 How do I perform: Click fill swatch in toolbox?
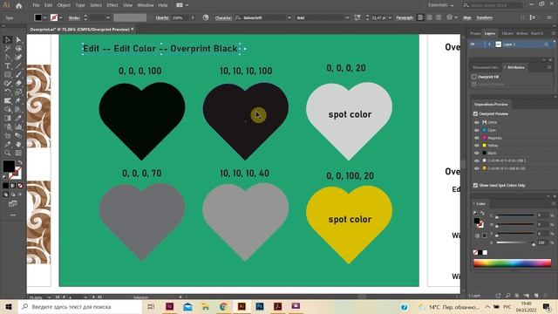9,167
